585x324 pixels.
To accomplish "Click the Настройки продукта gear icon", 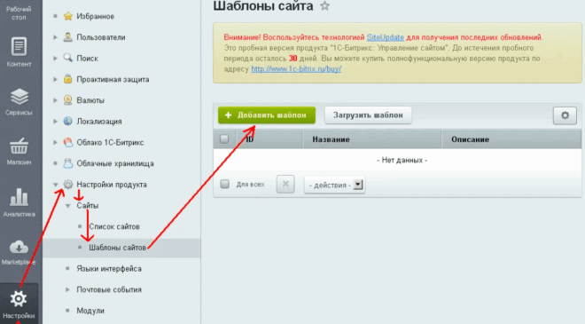I will (68, 185).
